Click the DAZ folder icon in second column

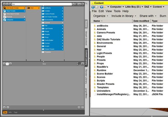click(x=29, y=8)
